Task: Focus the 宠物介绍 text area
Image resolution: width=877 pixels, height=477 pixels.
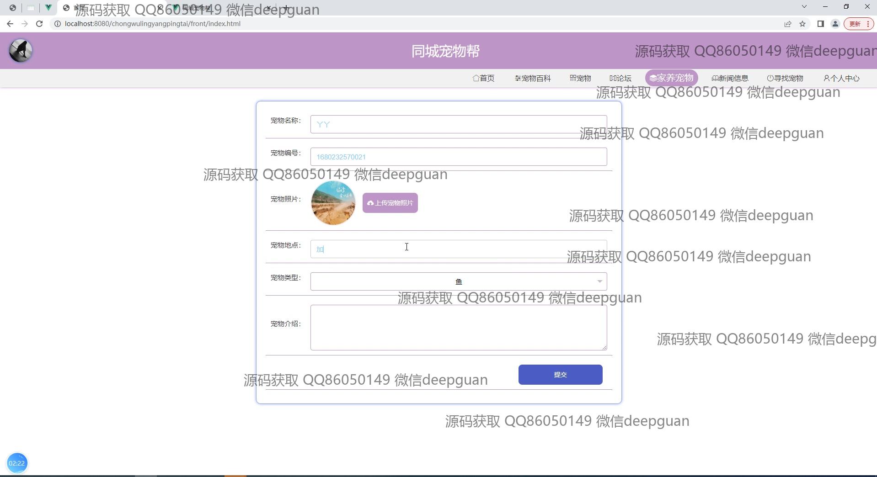Action: pos(458,328)
